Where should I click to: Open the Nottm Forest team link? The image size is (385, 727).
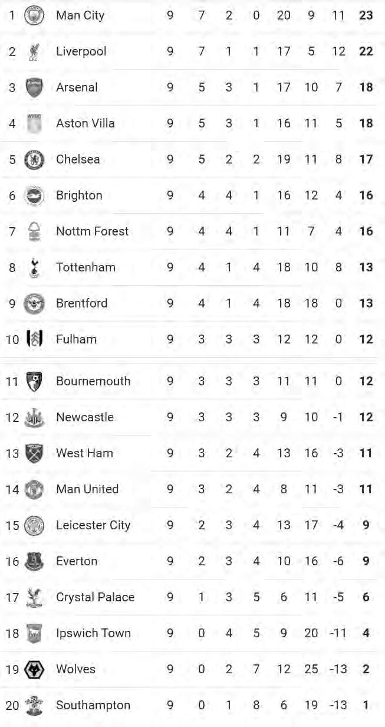tap(92, 231)
